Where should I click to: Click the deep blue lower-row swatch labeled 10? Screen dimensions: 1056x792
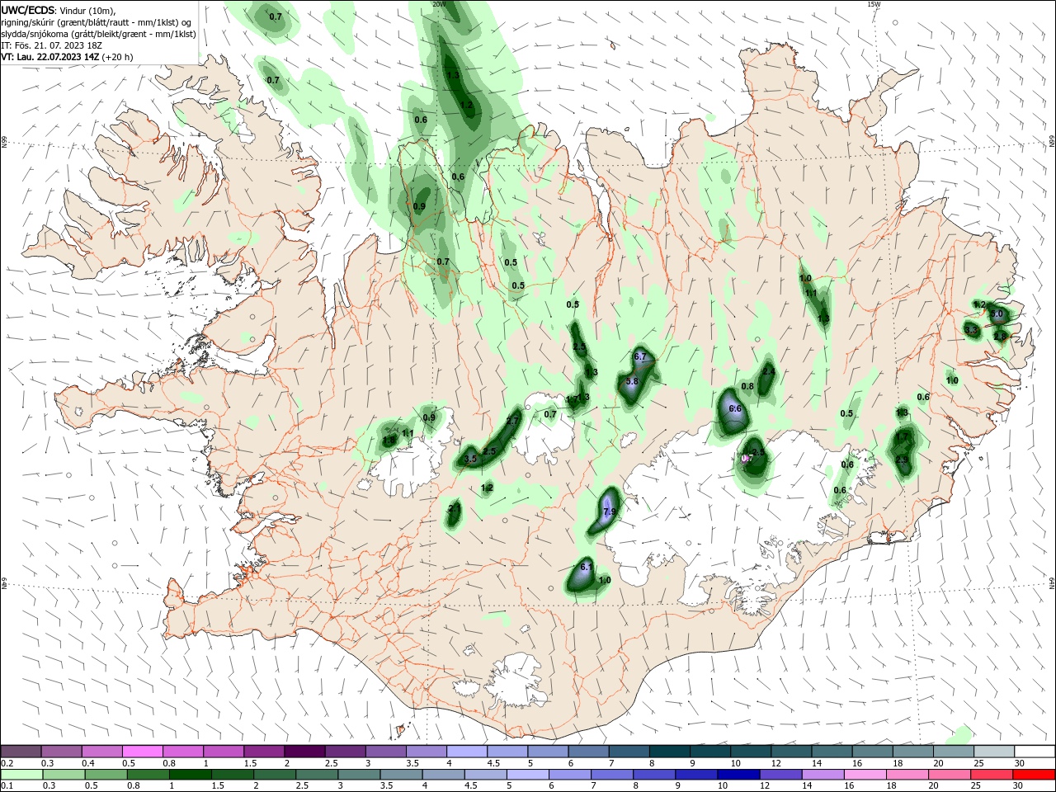coord(738,775)
